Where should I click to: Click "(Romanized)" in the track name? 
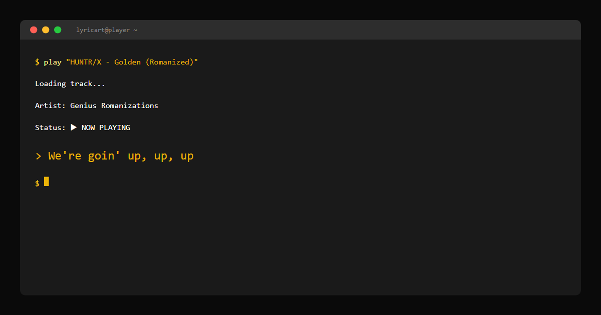coord(171,62)
